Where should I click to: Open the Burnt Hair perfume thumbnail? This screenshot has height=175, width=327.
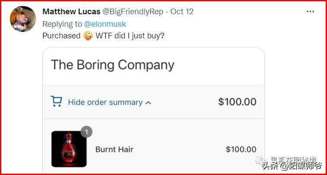pyautogui.click(x=69, y=149)
